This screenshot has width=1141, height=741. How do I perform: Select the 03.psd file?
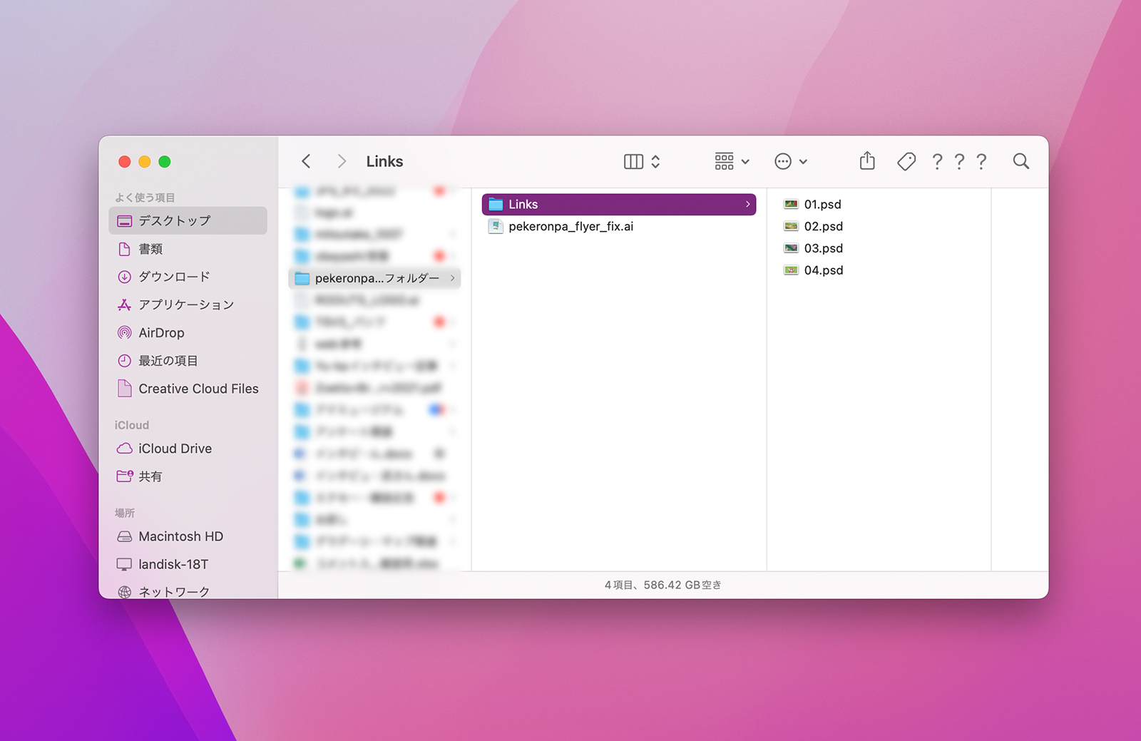(x=823, y=248)
